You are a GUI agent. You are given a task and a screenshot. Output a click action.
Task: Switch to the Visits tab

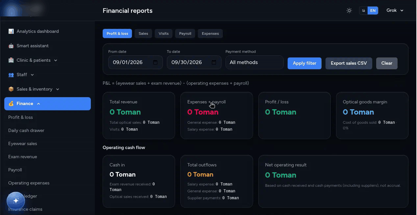[163, 34]
